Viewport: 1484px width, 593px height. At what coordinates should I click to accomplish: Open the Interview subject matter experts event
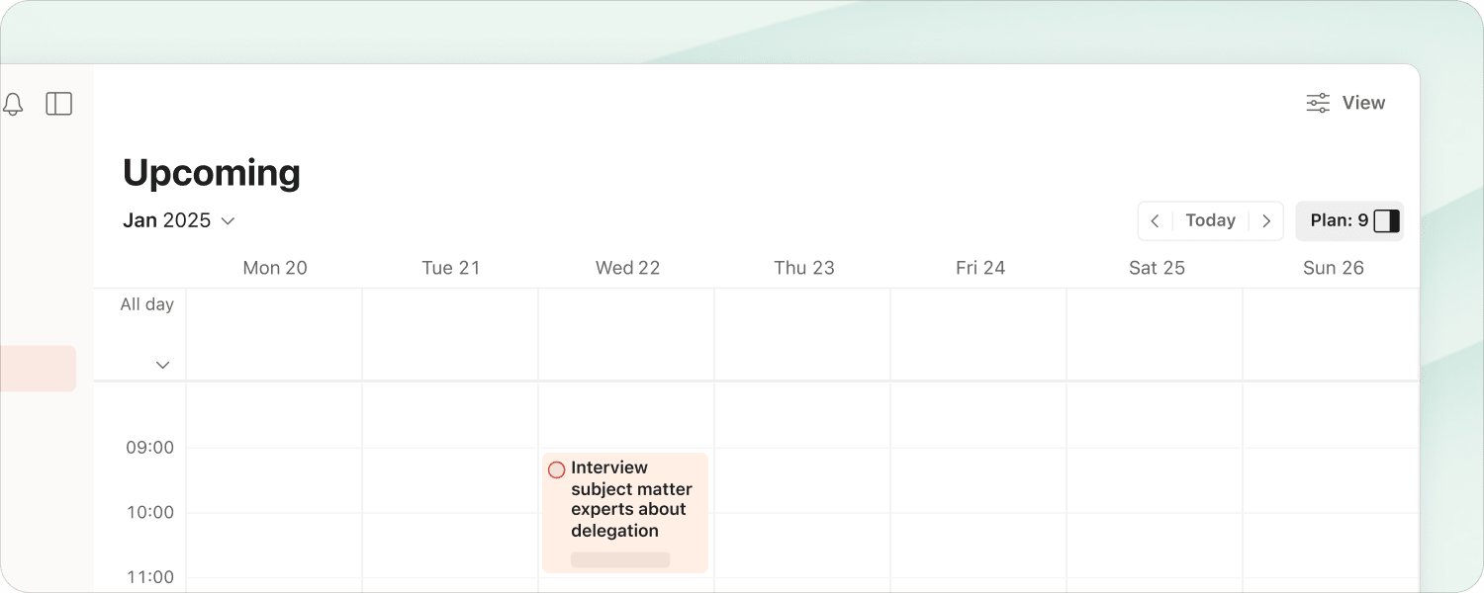point(631,499)
